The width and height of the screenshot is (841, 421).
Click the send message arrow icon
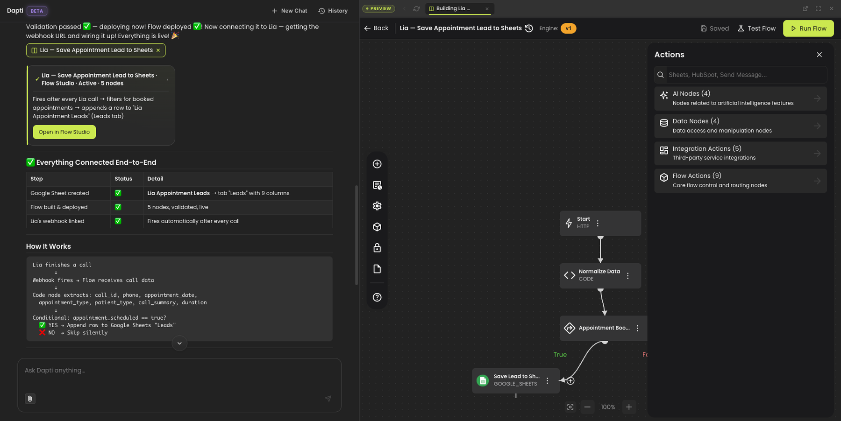(x=328, y=398)
